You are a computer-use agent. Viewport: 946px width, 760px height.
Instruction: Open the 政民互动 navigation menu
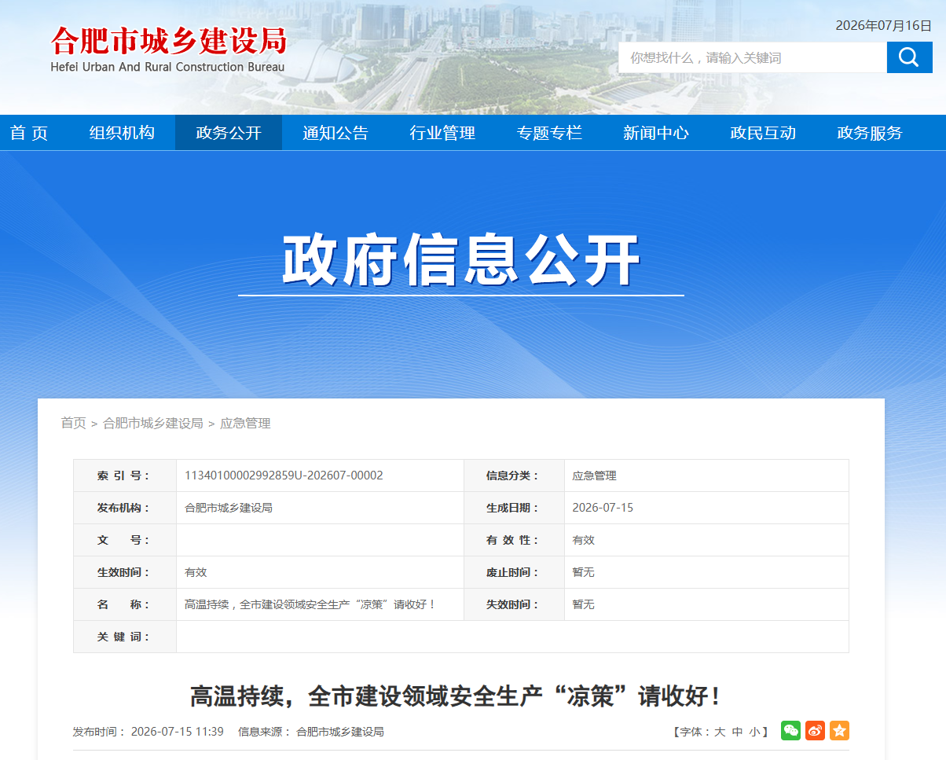(x=763, y=133)
